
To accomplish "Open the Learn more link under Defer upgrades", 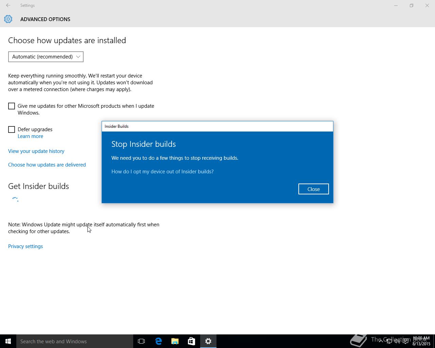I will pyautogui.click(x=30, y=136).
